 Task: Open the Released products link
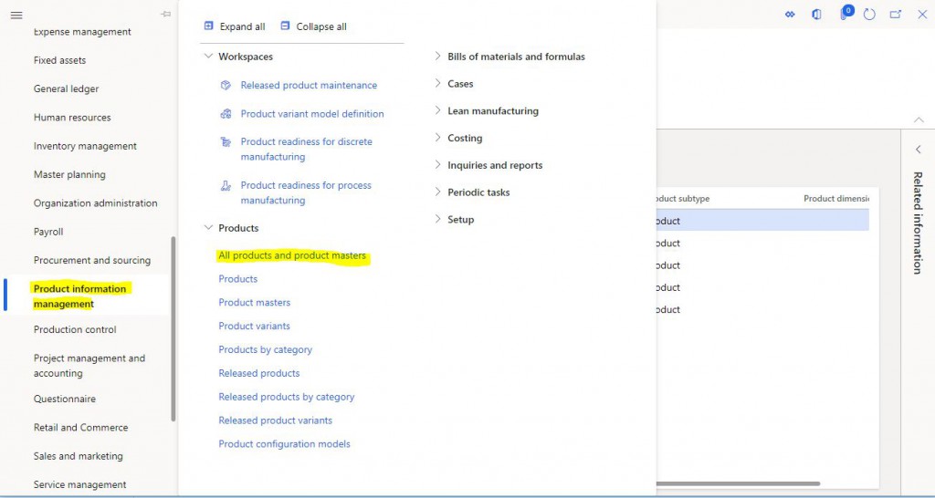click(258, 373)
